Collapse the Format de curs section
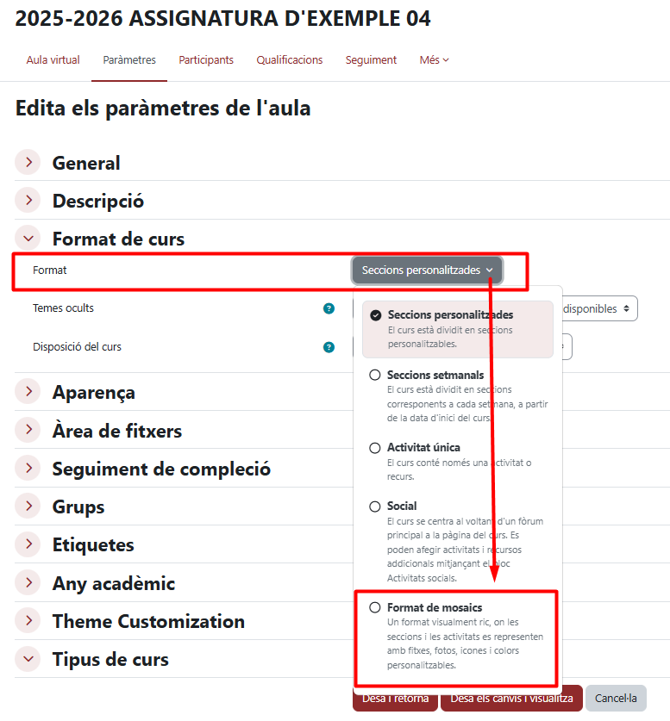 coord(28,239)
